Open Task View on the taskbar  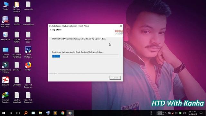[x=18, y=113]
